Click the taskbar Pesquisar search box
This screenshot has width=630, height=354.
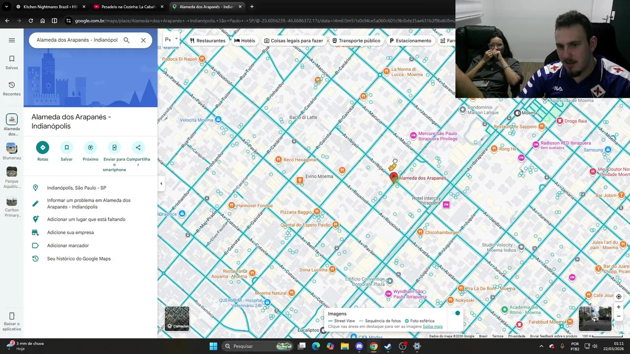(x=258, y=346)
